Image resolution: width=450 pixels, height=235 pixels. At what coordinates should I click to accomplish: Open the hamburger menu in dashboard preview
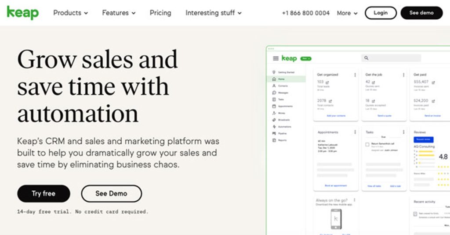(x=276, y=58)
